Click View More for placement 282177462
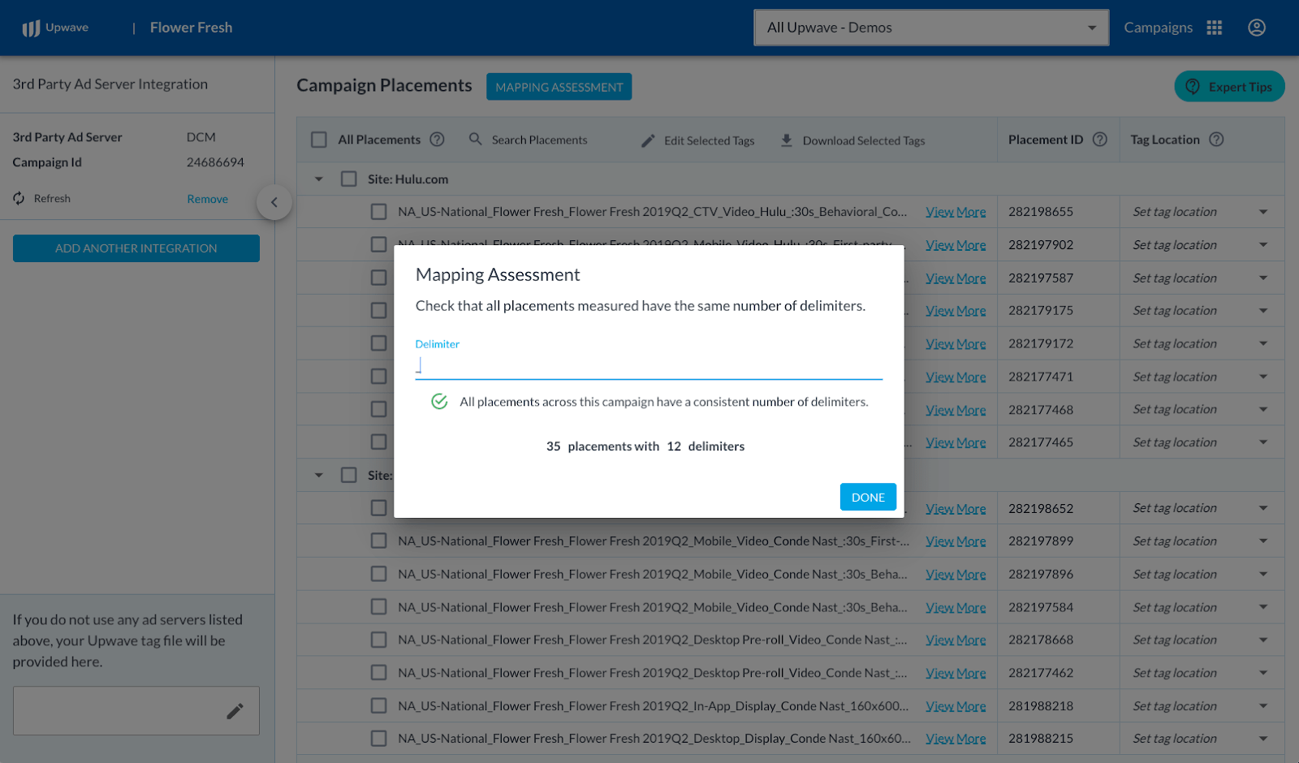The height and width of the screenshot is (763, 1299). pyautogui.click(x=956, y=673)
